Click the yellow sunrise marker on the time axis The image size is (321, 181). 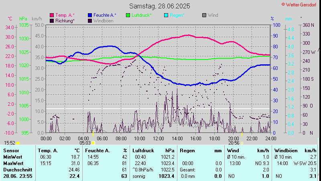[93, 134]
